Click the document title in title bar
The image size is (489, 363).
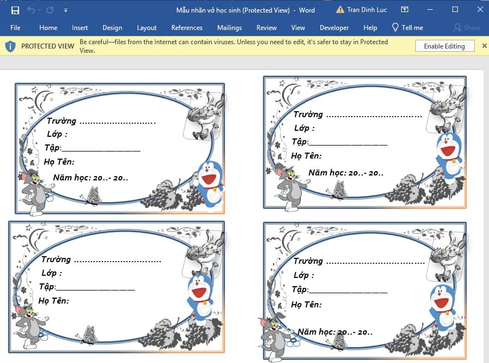point(245,10)
